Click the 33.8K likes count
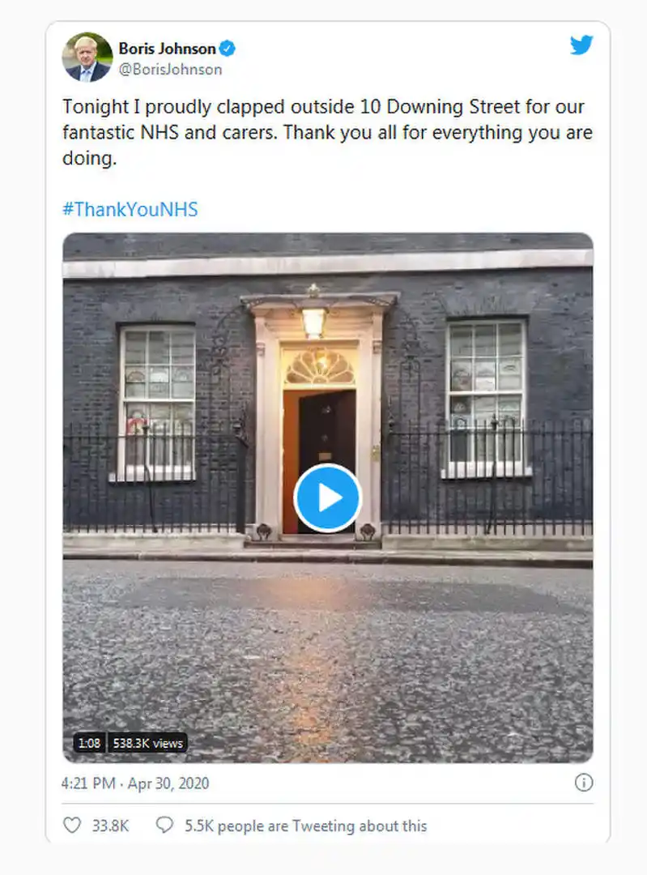 (110, 826)
